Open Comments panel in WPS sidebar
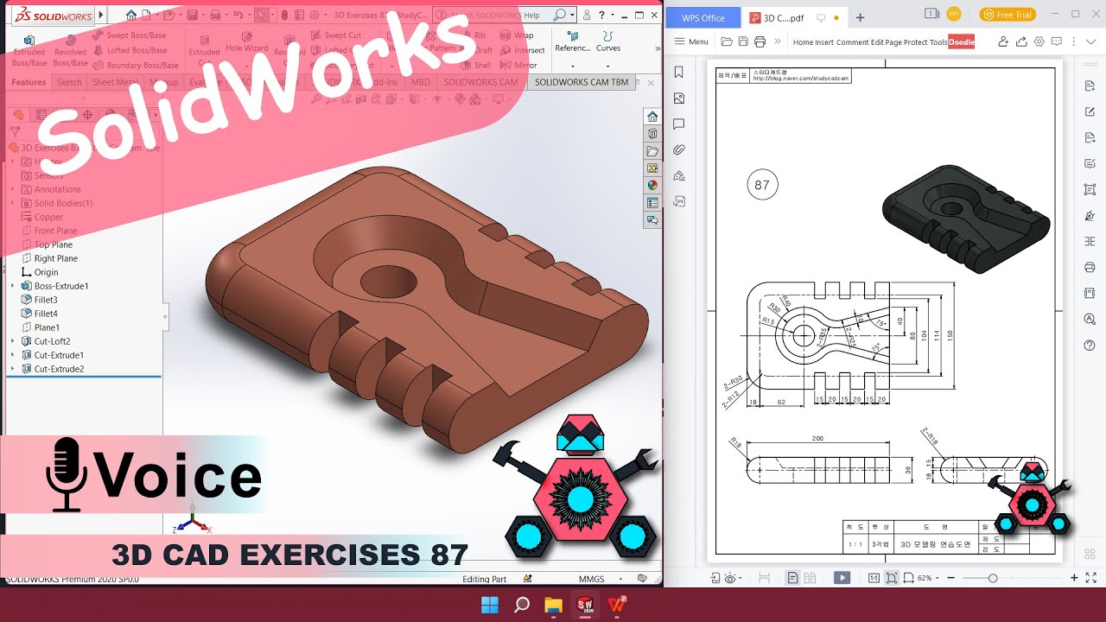 click(679, 124)
